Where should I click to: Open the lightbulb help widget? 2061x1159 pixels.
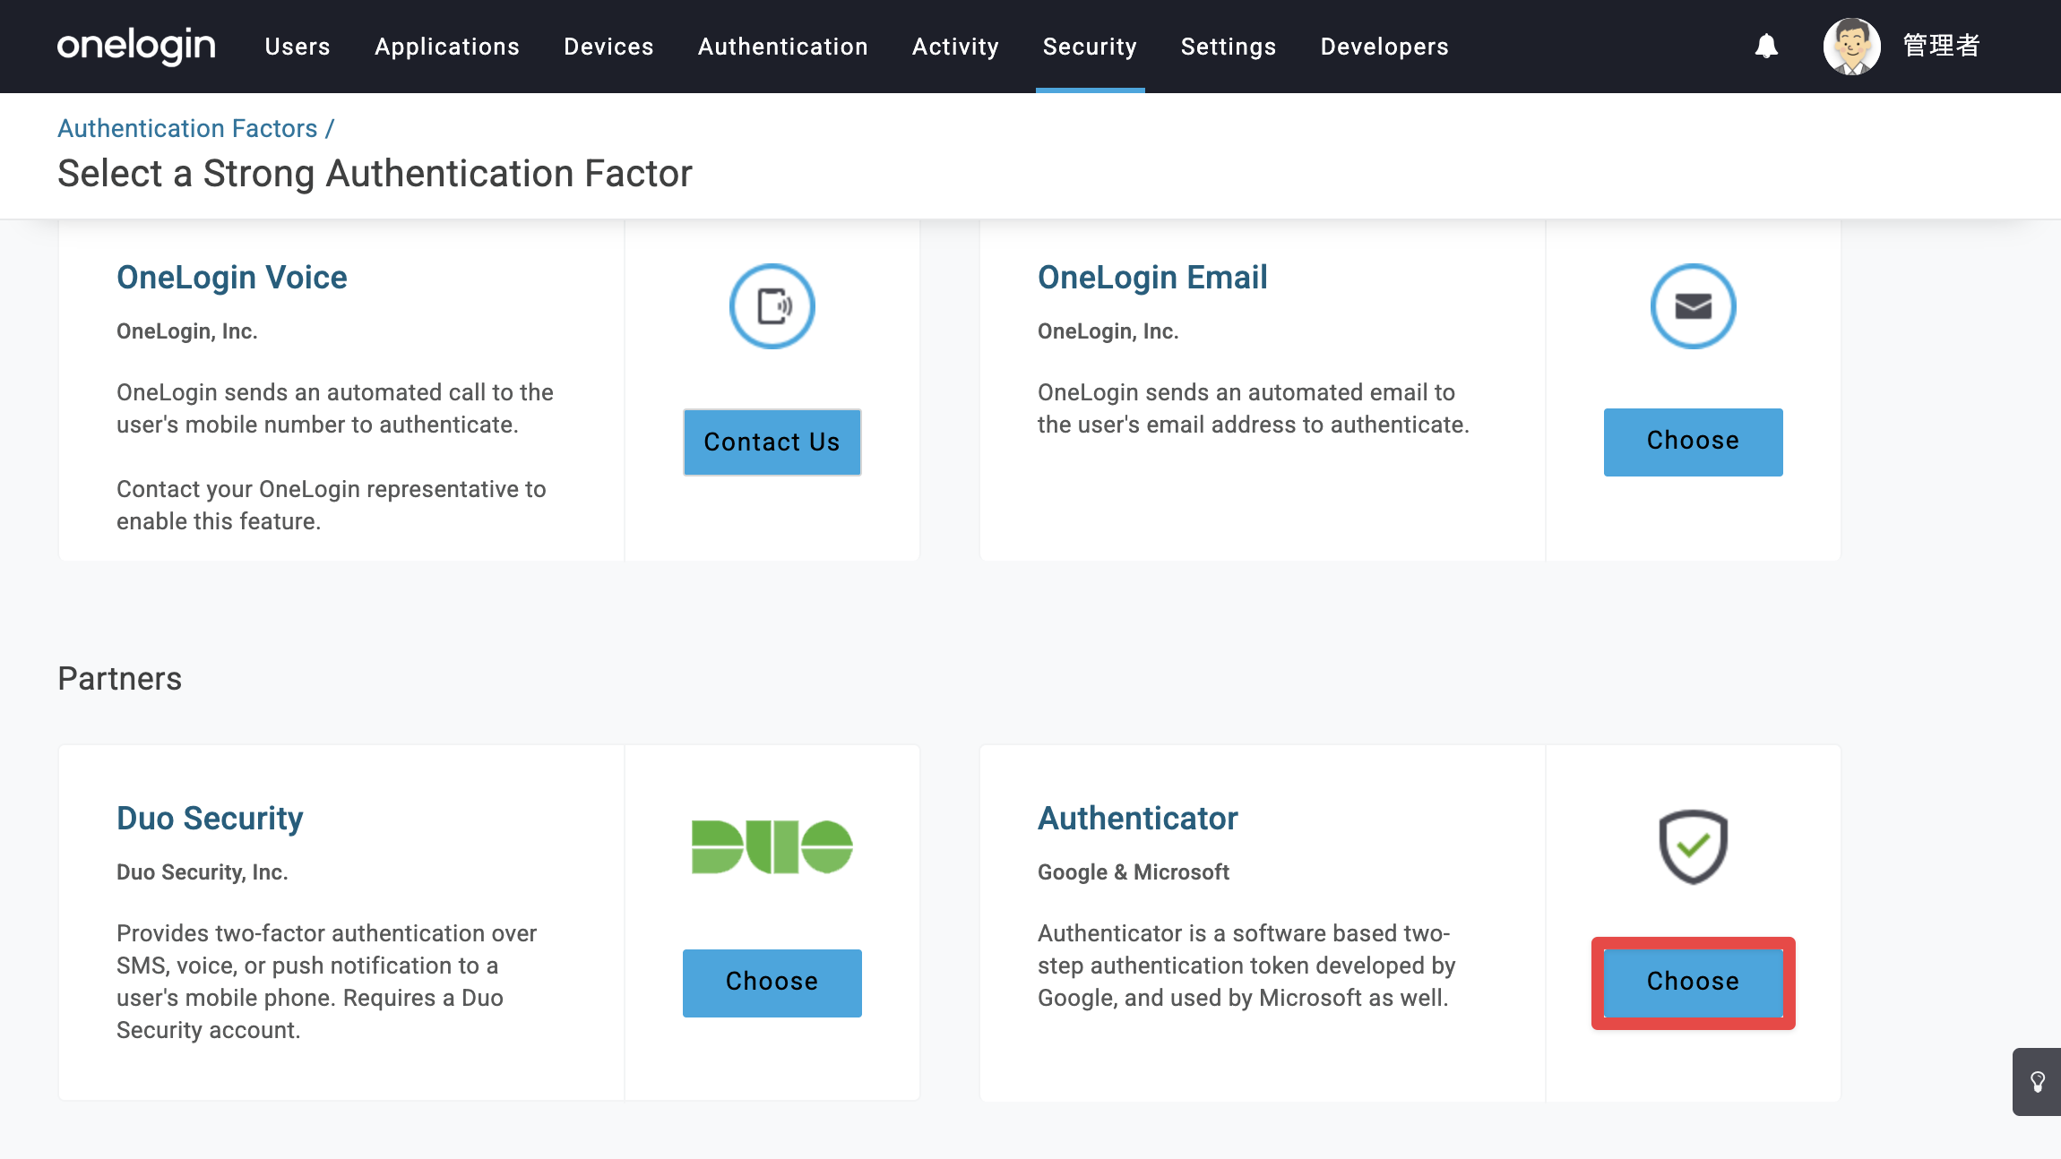point(2037,1082)
